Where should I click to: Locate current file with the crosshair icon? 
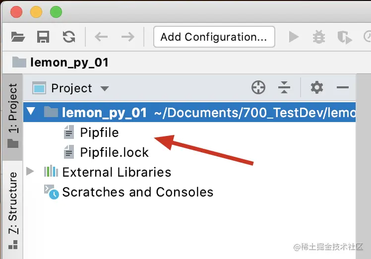coord(258,88)
